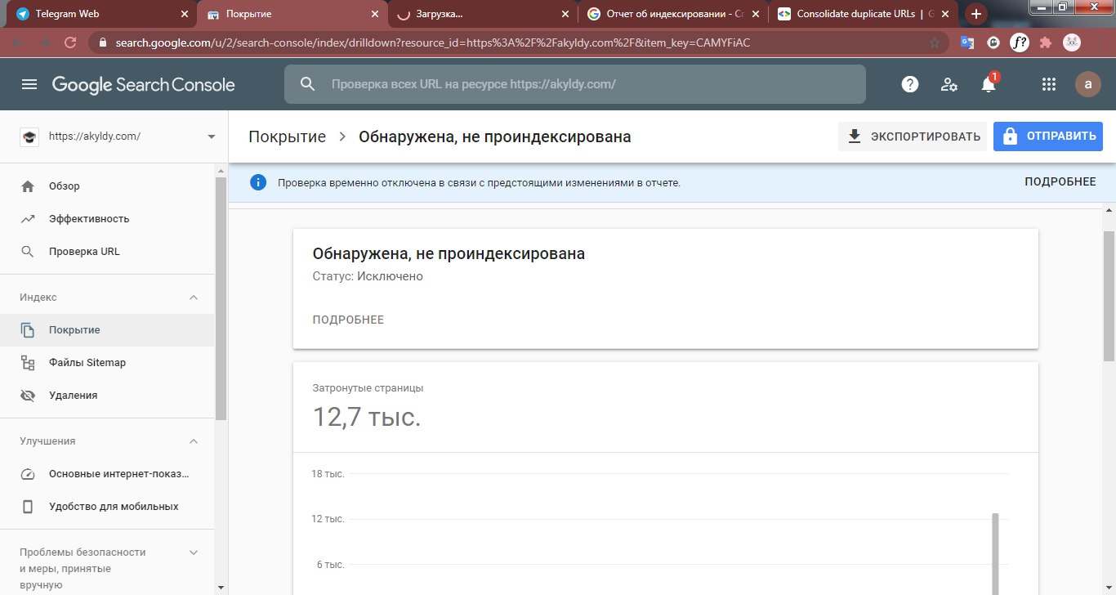This screenshot has height=595, width=1116.
Task: Click the f? extension icon
Action: coord(1019,42)
